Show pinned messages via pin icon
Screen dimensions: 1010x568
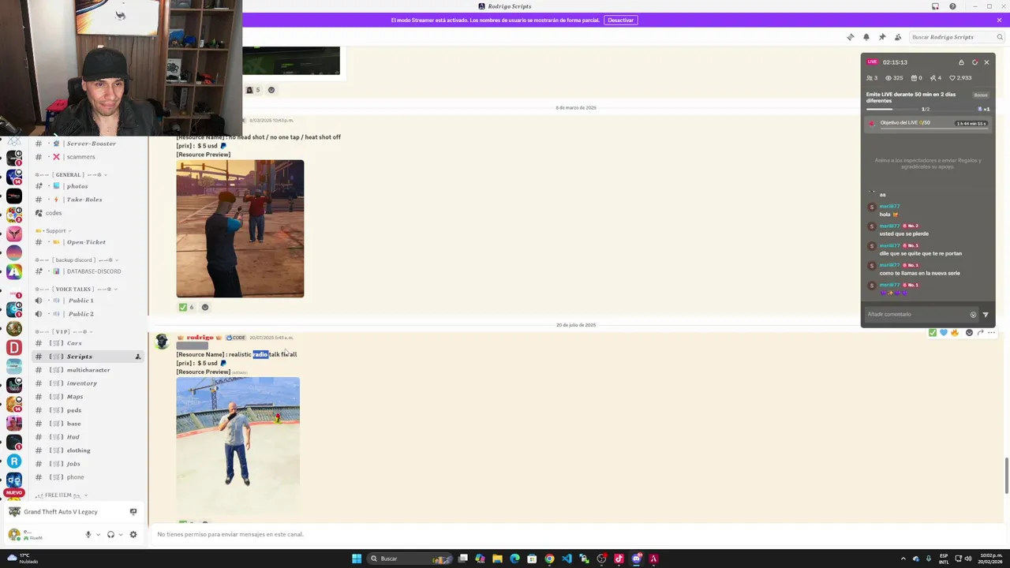click(881, 37)
